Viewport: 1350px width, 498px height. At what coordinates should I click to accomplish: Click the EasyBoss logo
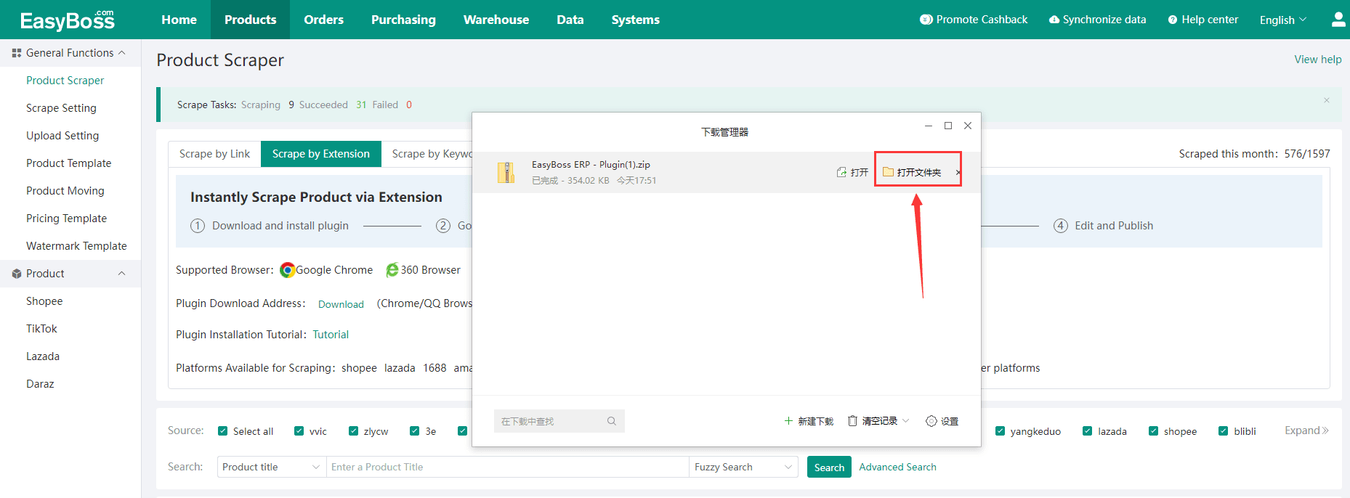pyautogui.click(x=67, y=20)
